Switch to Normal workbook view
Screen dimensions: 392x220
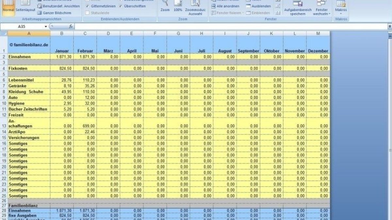click(x=8, y=7)
